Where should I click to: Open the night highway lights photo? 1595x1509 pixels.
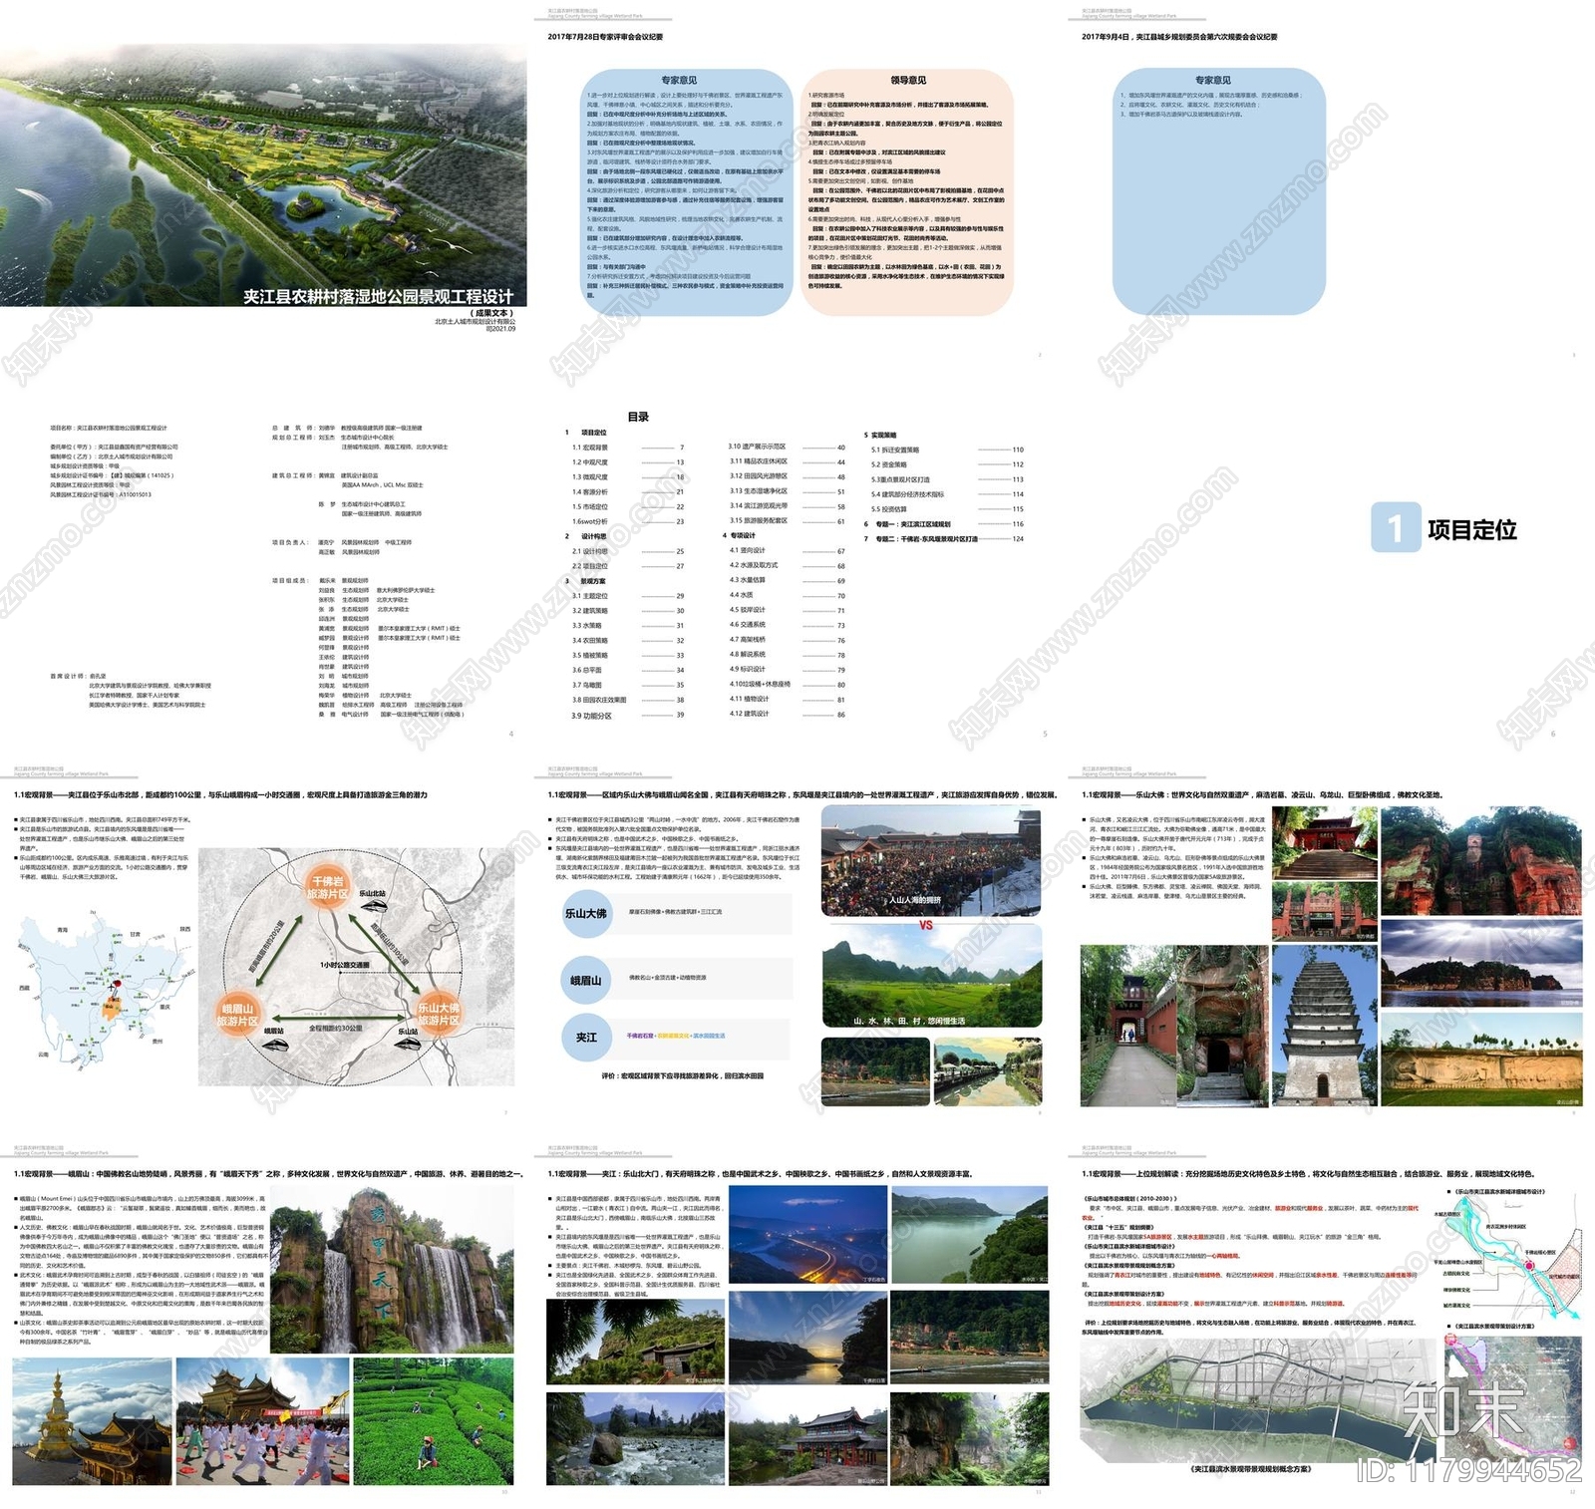coord(806,1236)
